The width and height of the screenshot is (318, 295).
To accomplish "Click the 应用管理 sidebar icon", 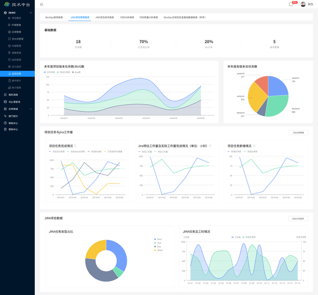I will (x=9, y=32).
